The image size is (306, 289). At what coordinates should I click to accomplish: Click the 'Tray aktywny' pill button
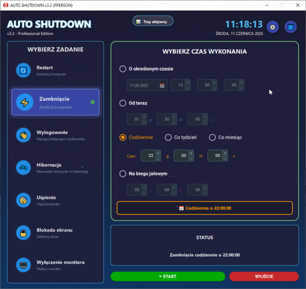[153, 21]
